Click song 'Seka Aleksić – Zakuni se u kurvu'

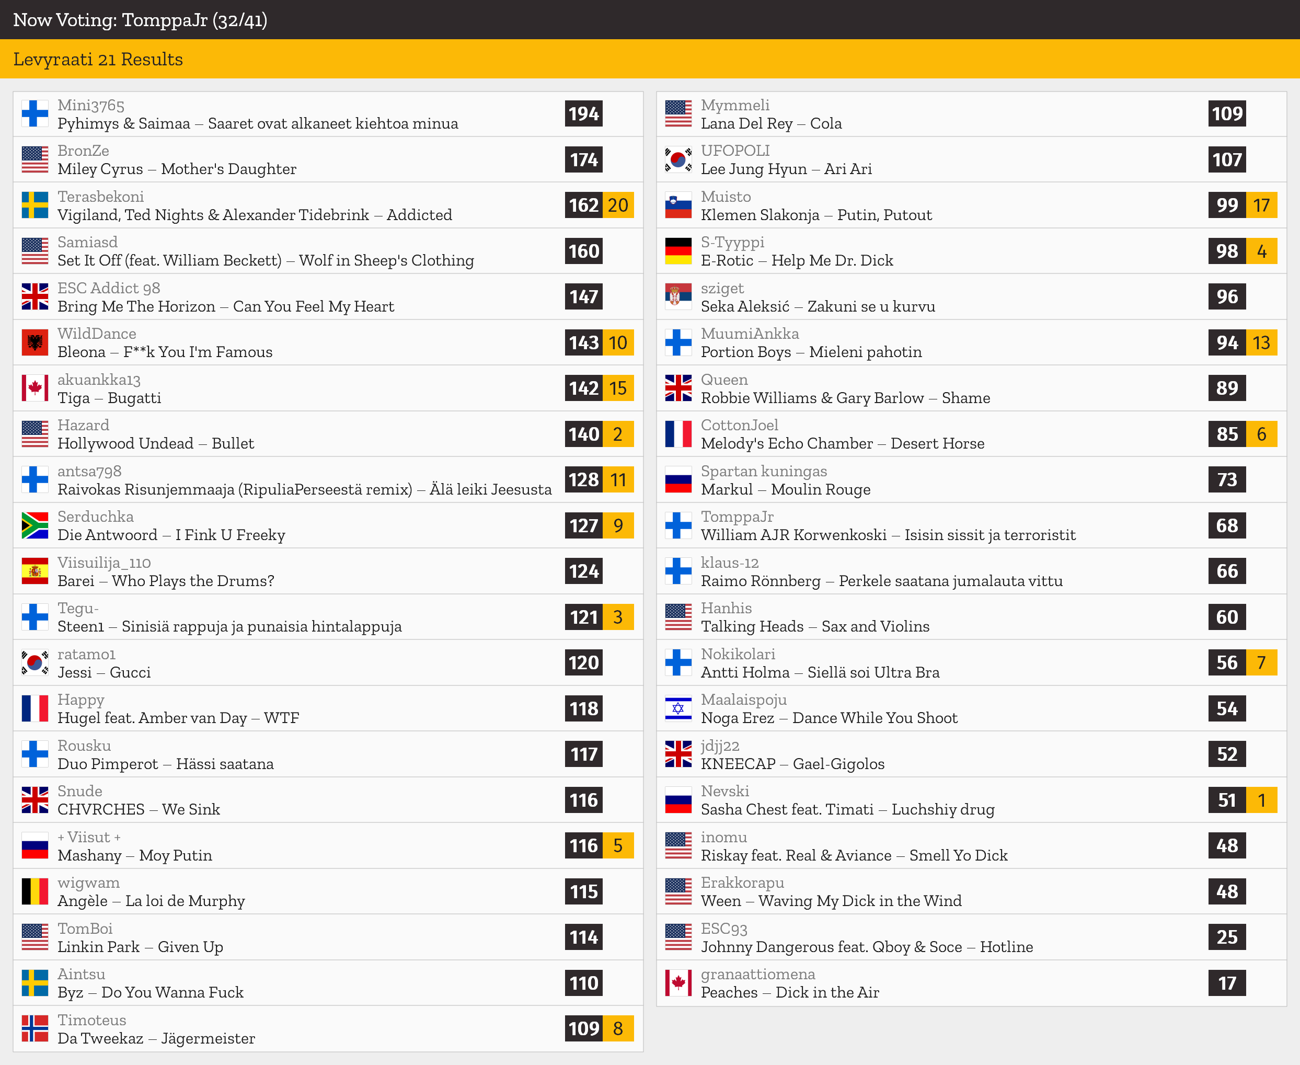coord(818,306)
